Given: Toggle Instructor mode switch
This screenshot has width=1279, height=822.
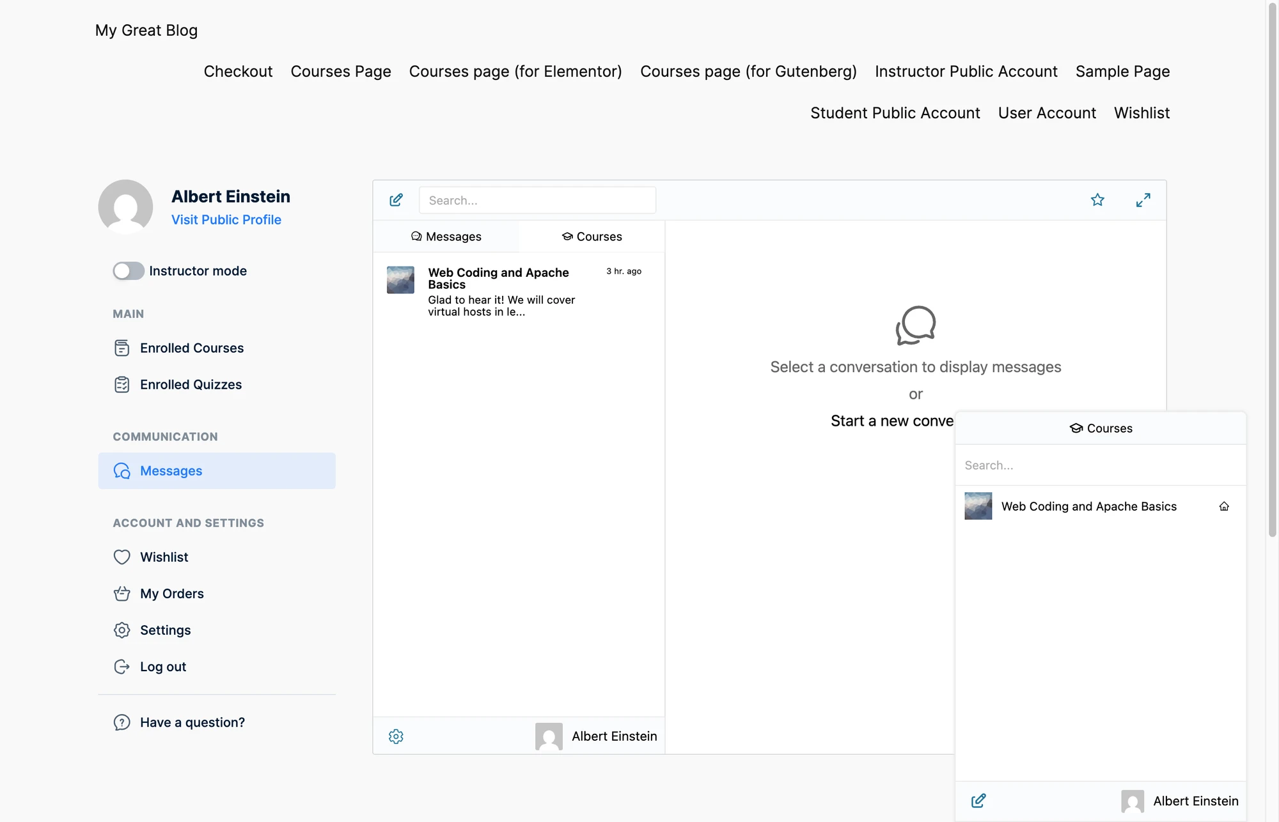Looking at the screenshot, I should (x=129, y=271).
